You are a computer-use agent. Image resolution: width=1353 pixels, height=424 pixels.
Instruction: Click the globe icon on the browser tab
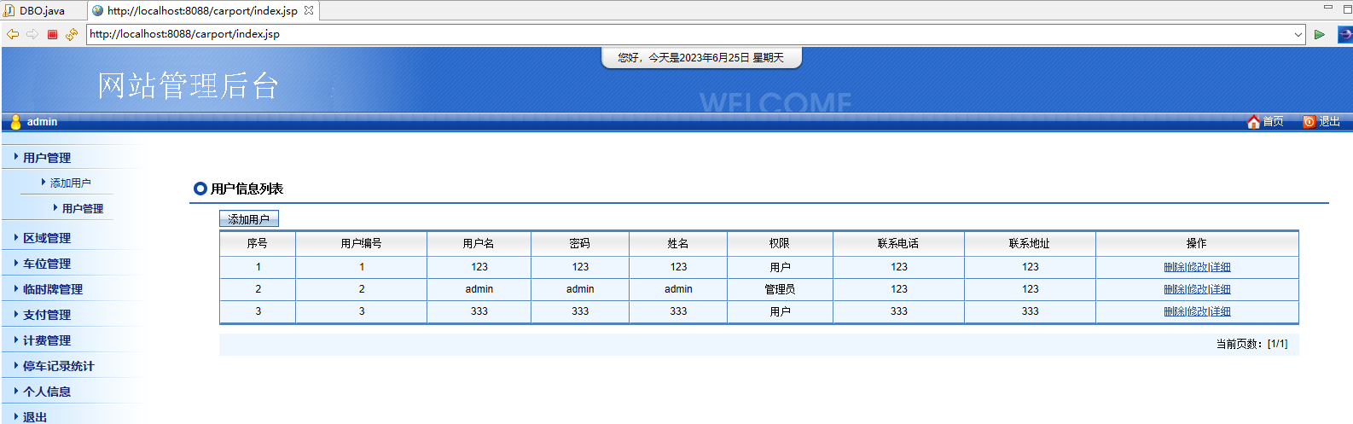tap(98, 11)
